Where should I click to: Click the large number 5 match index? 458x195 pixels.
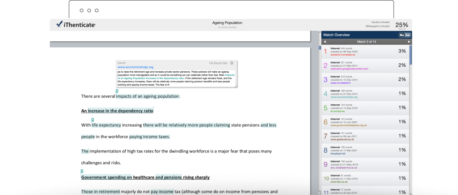(x=325, y=108)
